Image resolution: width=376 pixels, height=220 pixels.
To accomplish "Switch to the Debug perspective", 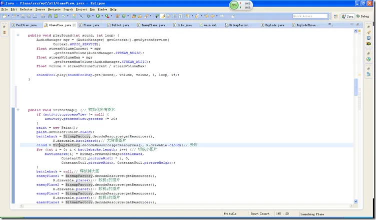I will click(x=362, y=16).
